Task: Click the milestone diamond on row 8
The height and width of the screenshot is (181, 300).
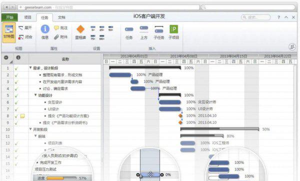Action: (x=180, y=115)
